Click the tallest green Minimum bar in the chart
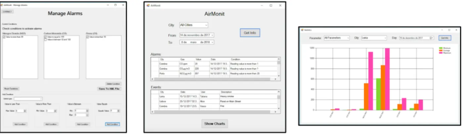 (378, 94)
